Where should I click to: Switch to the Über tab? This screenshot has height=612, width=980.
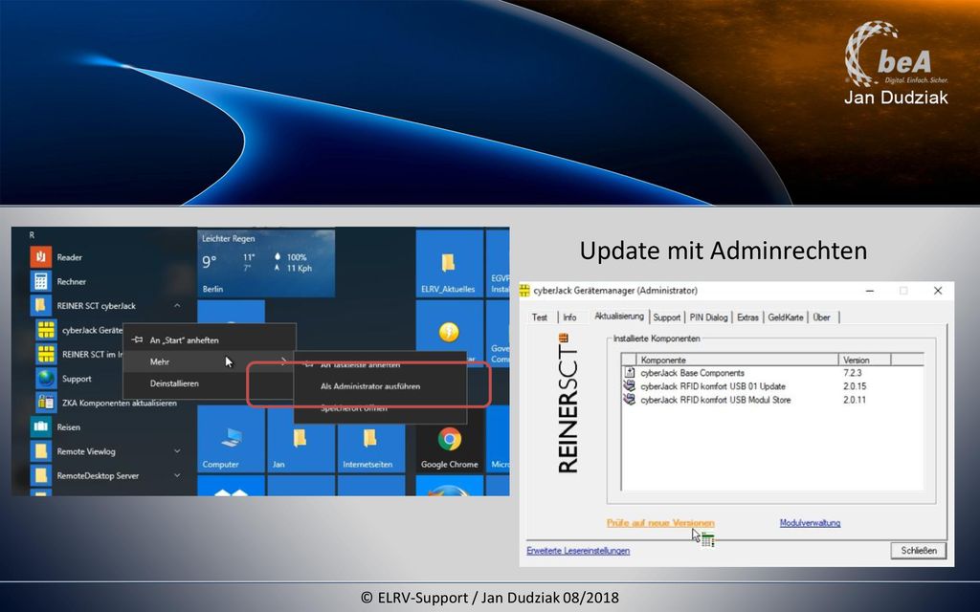tap(821, 317)
